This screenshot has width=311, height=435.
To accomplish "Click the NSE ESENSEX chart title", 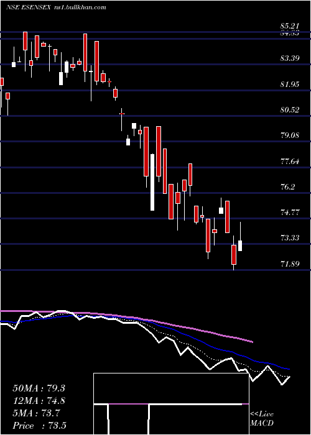I will pos(29,7).
